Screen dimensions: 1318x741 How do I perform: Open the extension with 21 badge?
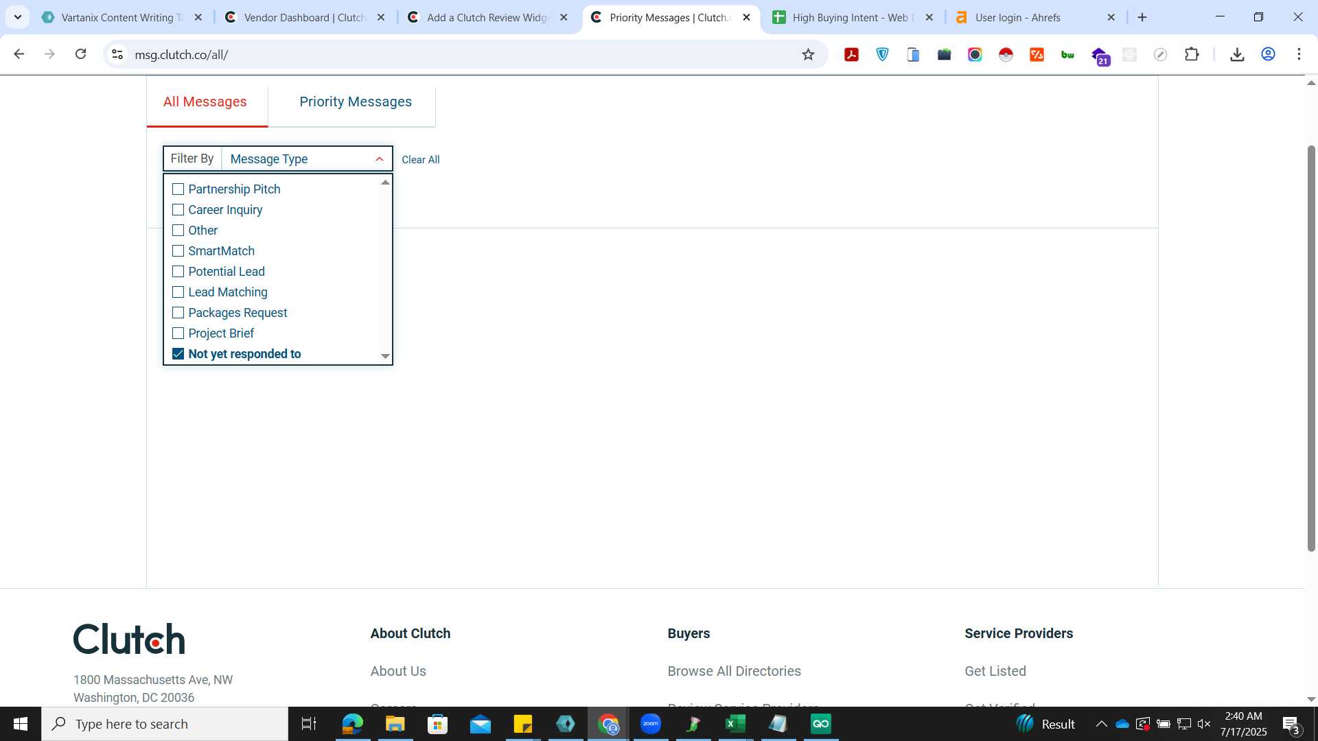[x=1100, y=56]
